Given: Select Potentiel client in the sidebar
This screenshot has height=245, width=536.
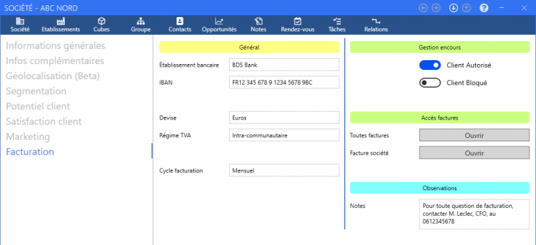Looking at the screenshot, I should (x=38, y=106).
